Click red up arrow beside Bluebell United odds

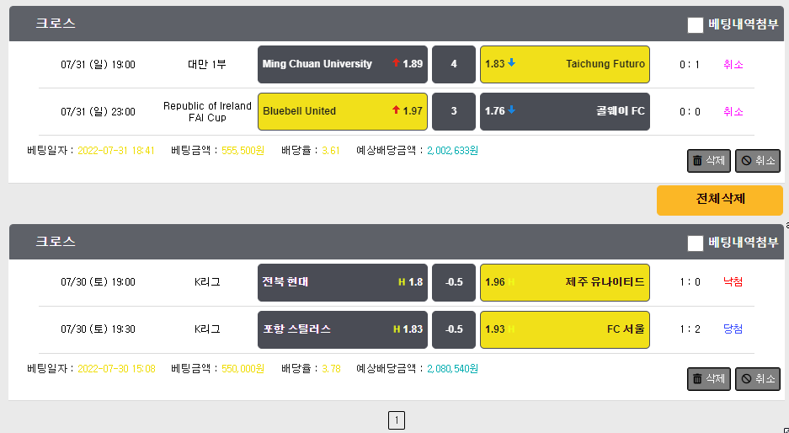pyautogui.click(x=396, y=110)
